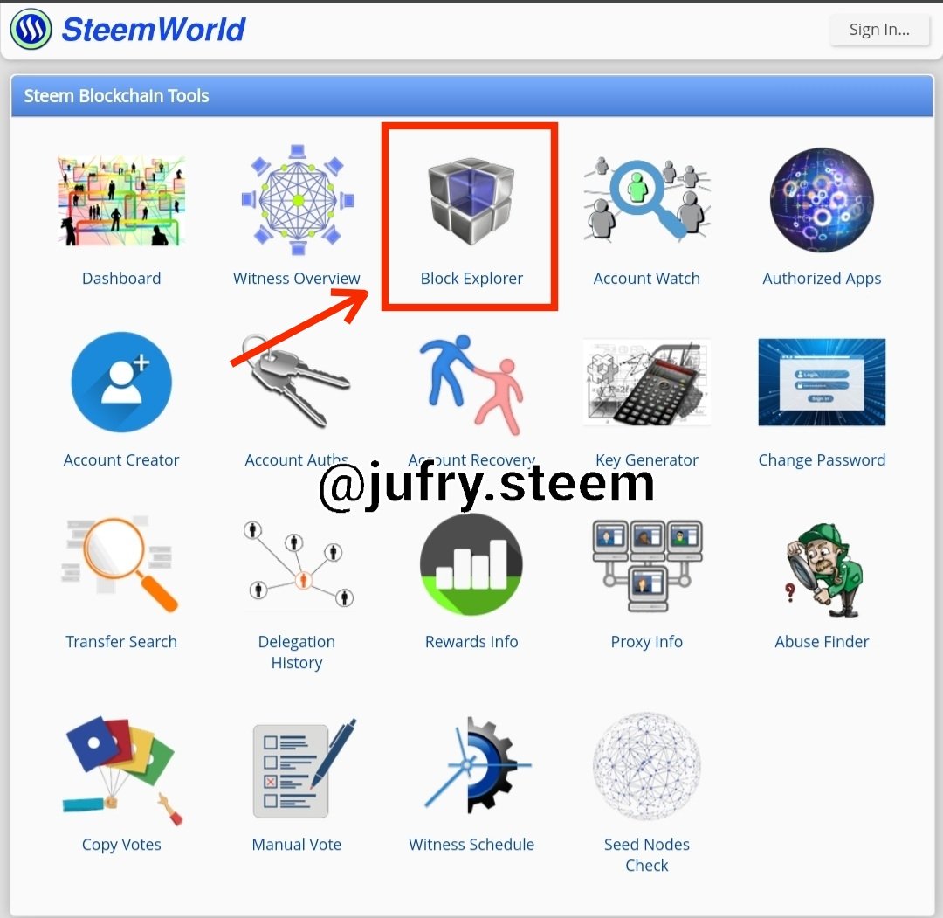This screenshot has width=943, height=918.
Task: Click the Transfer Search text link
Action: pos(121,642)
